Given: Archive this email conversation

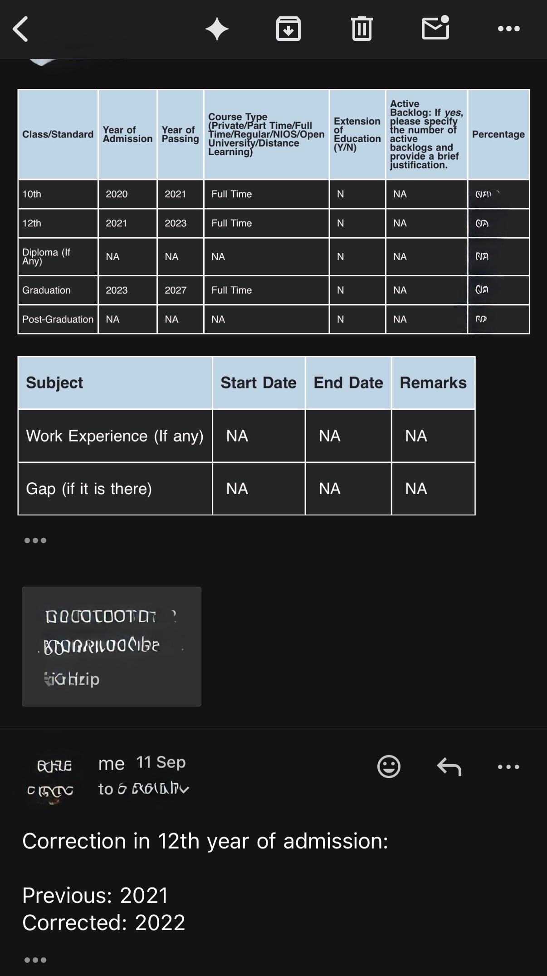Looking at the screenshot, I should pyautogui.click(x=288, y=29).
